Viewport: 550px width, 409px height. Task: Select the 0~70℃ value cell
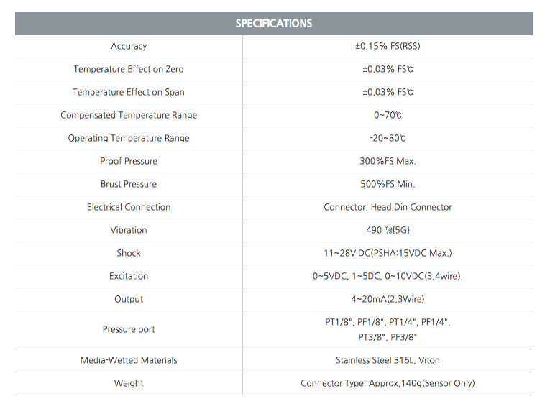click(388, 115)
